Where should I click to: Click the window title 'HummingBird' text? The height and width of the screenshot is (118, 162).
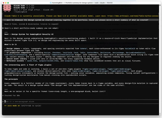click(57, 3)
